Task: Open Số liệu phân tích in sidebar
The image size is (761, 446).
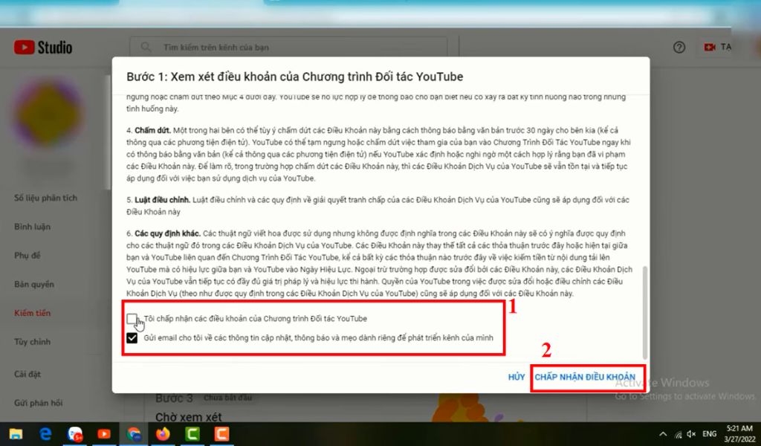Action: (45, 198)
